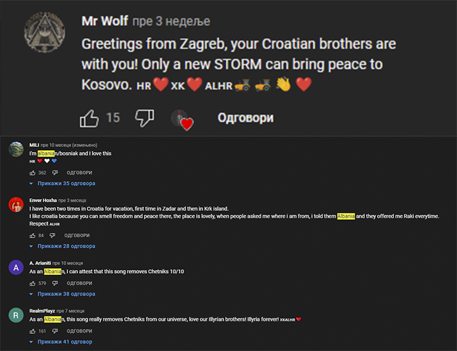457x351 pixels.
Task: Open Mr Wolf's profile avatar
Action: click(44, 32)
